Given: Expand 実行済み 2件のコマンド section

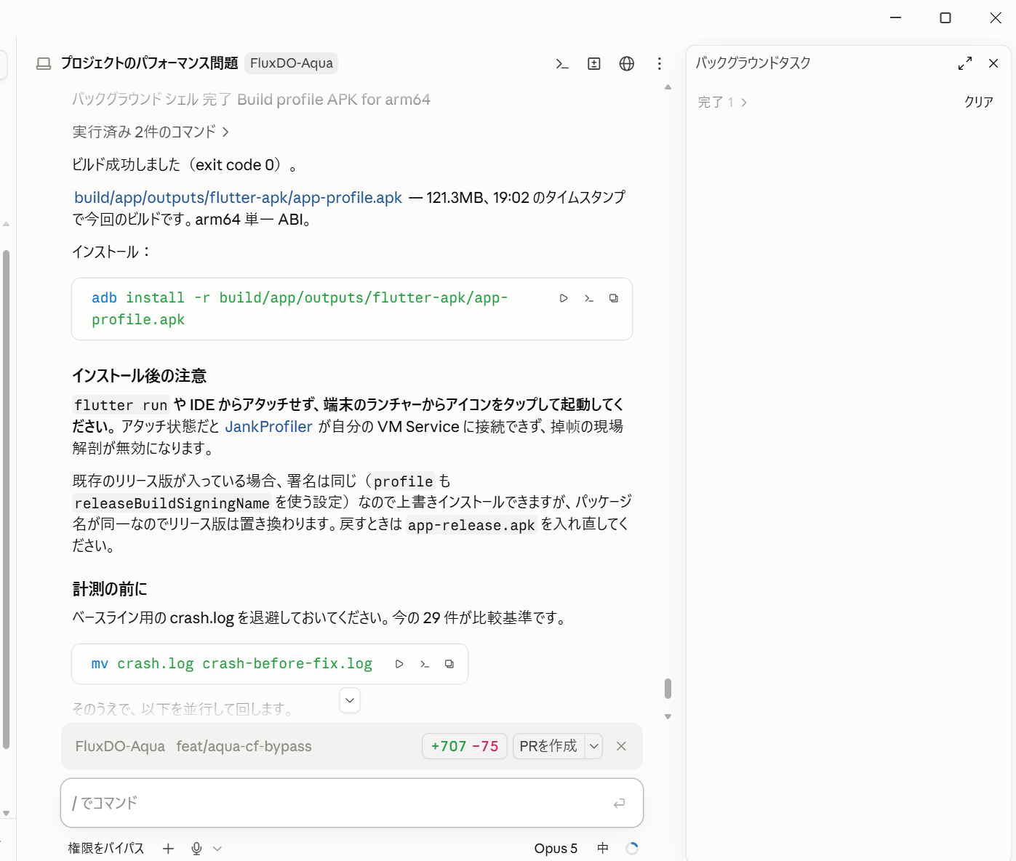Looking at the screenshot, I should 151,132.
